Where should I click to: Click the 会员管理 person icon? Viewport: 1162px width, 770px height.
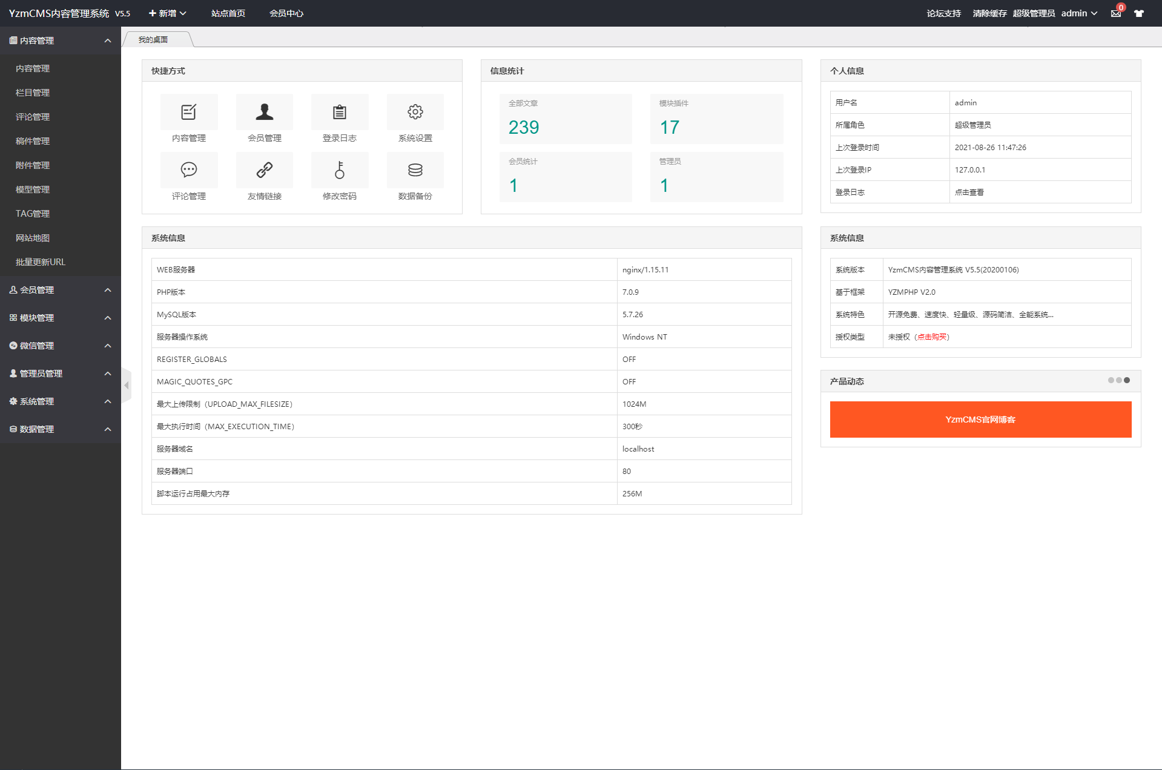pyautogui.click(x=264, y=112)
